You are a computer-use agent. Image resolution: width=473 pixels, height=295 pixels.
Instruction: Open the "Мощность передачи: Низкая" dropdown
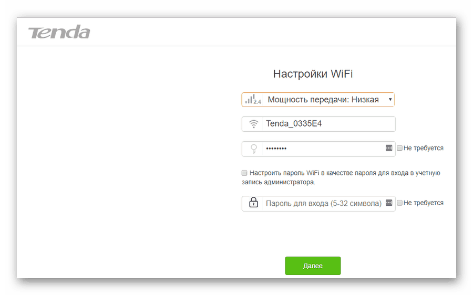(323, 100)
